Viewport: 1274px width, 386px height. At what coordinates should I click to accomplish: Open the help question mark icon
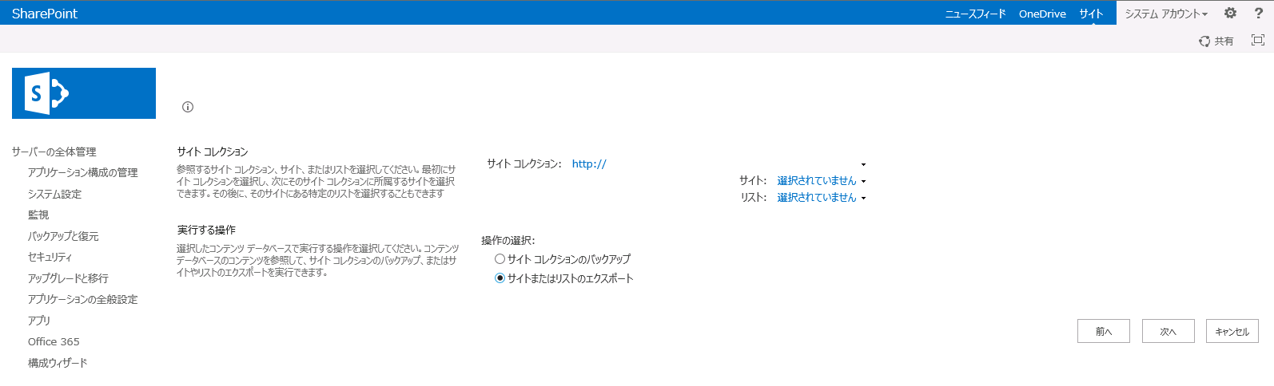point(1258,13)
